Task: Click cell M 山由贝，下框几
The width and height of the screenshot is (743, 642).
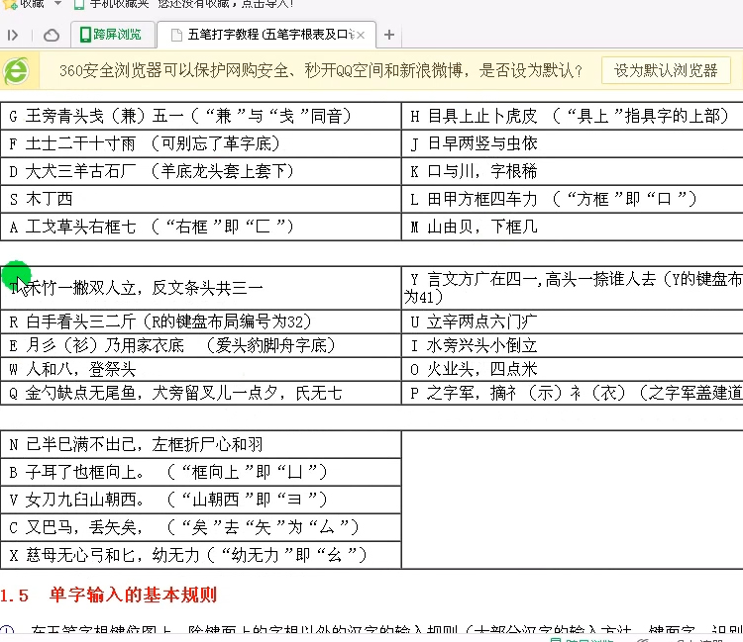Action: [x=573, y=227]
